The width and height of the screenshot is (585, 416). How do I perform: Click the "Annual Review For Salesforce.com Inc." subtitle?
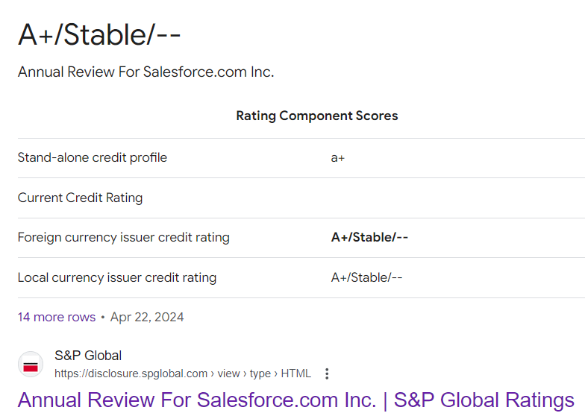pyautogui.click(x=146, y=72)
